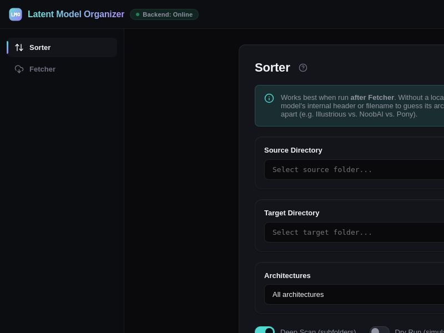Click the info icon in the notice banner

coord(269,98)
